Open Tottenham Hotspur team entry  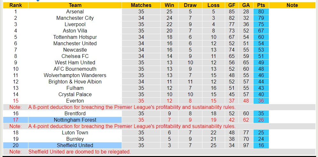point(75,37)
